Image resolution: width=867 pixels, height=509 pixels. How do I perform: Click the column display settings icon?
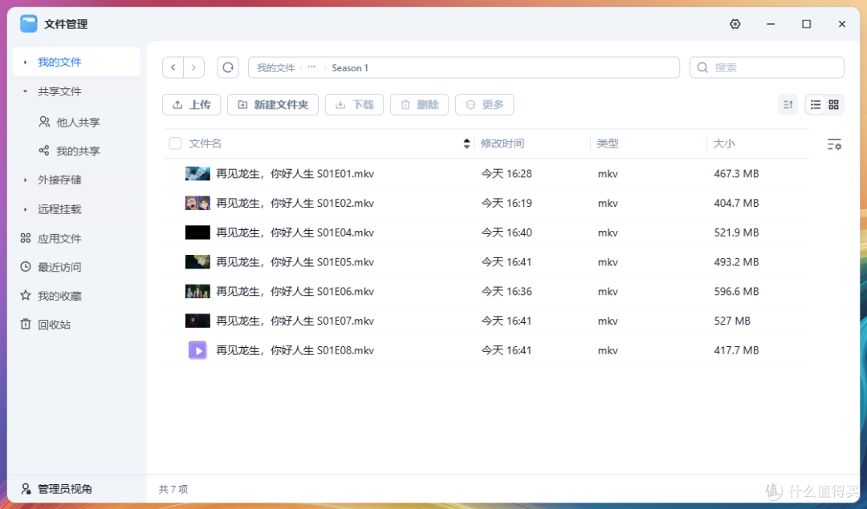(835, 143)
